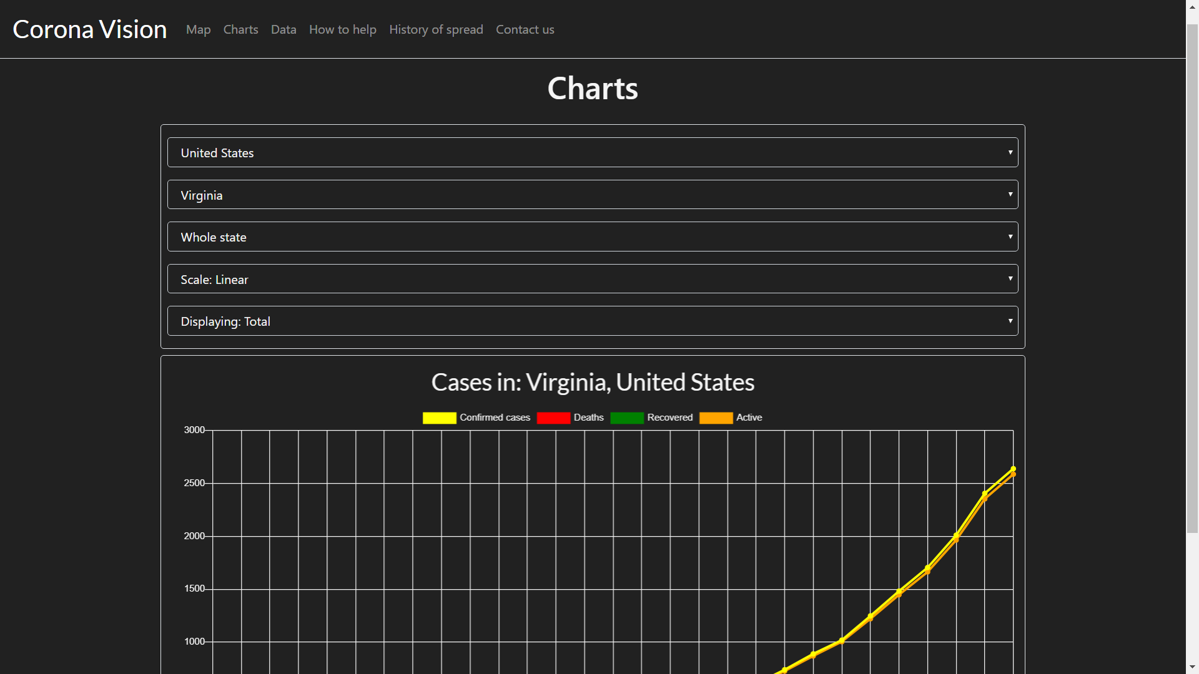
Task: Open the Map page
Action: 198,29
